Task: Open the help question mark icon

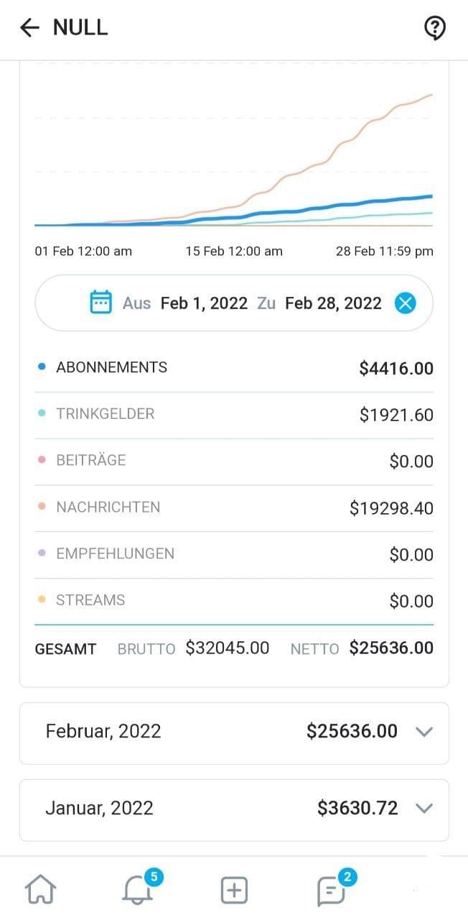Action: click(x=435, y=28)
